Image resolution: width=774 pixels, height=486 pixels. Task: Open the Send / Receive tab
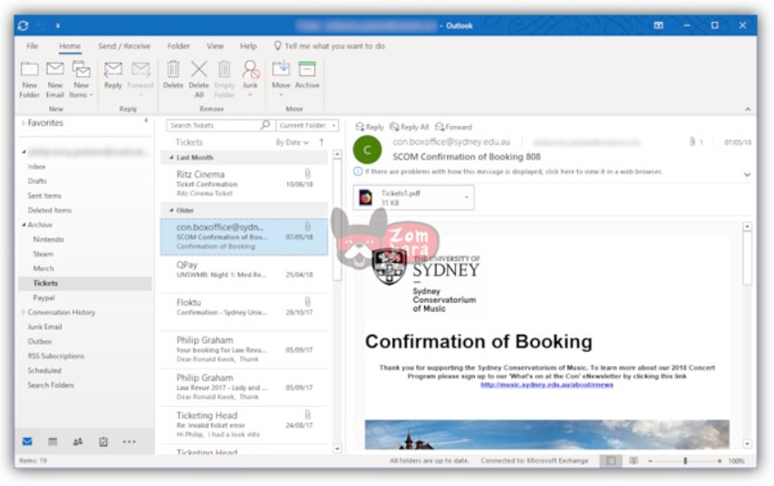click(124, 45)
